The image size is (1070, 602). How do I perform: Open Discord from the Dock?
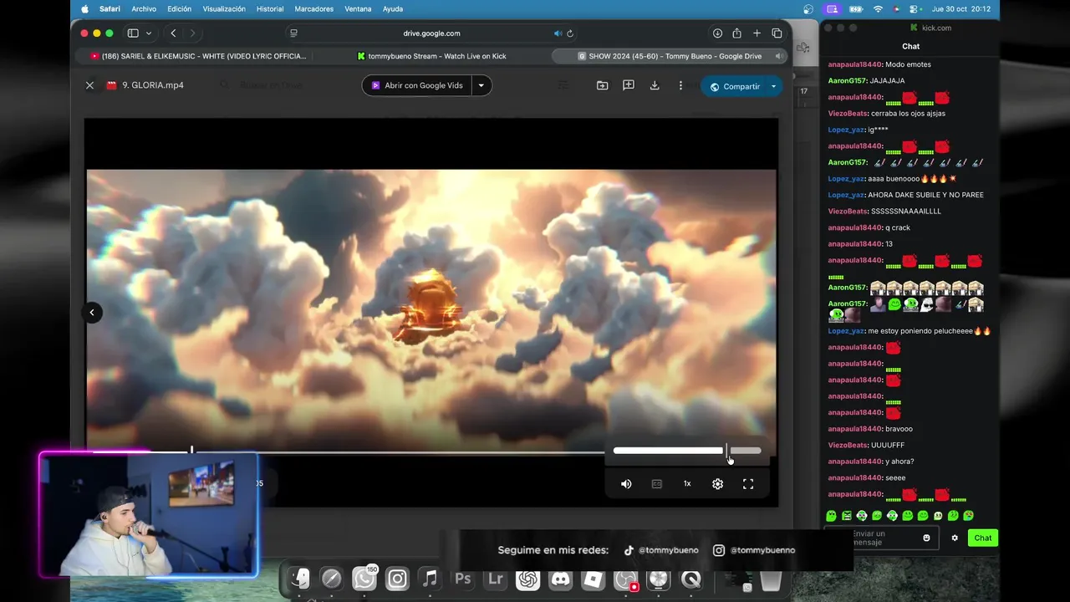pos(560,579)
